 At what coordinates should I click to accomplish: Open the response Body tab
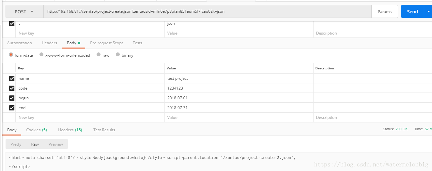[x=12, y=130]
